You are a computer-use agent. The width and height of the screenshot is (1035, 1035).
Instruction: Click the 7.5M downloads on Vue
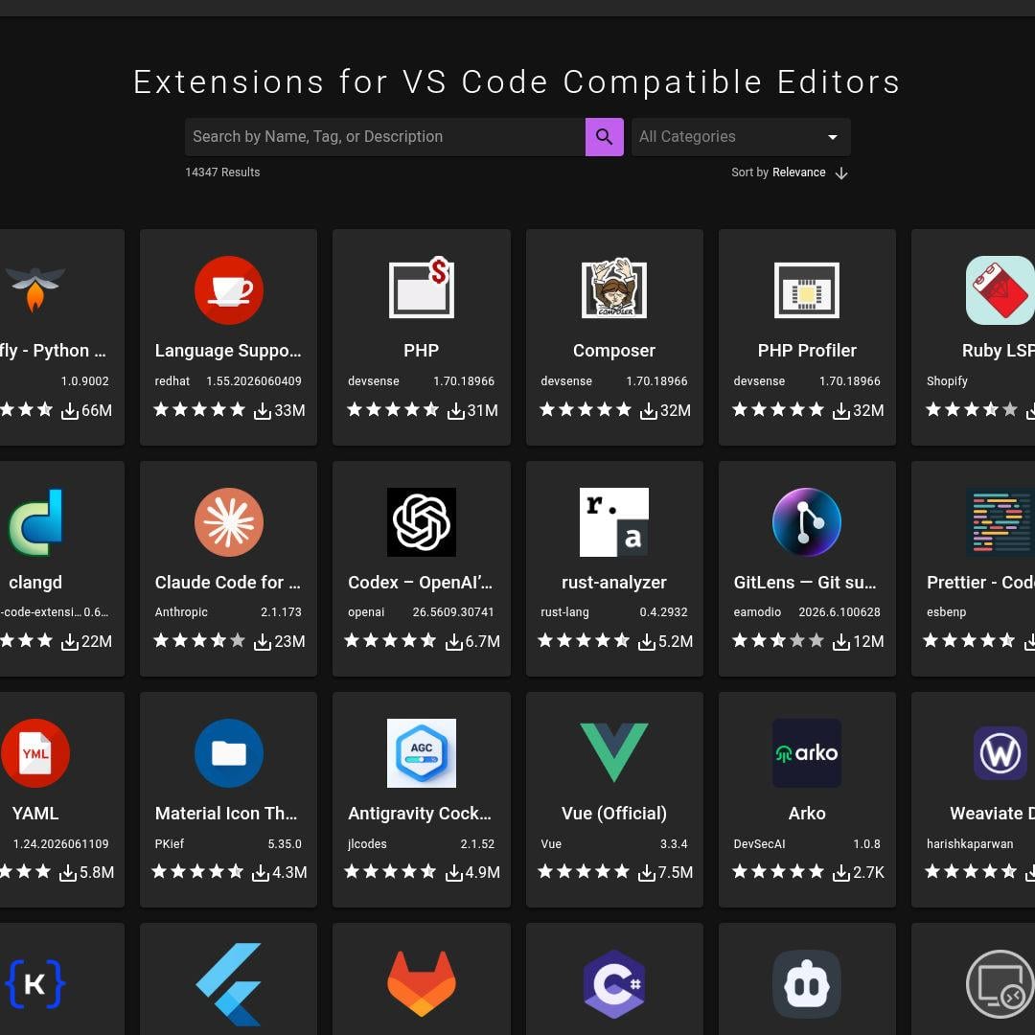coord(666,873)
